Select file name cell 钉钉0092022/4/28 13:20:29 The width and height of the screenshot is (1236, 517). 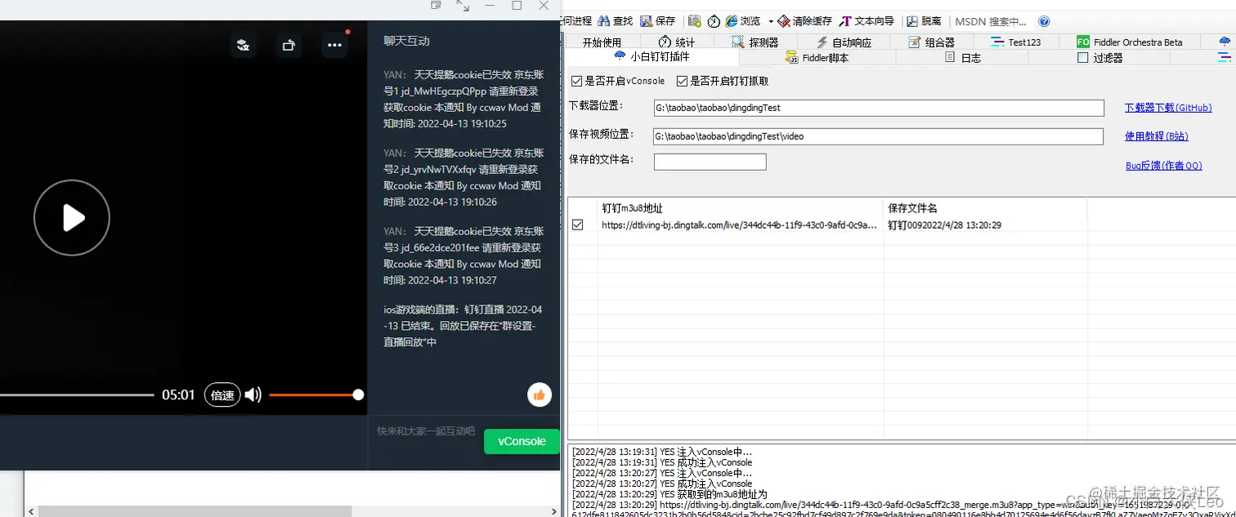[x=985, y=225]
